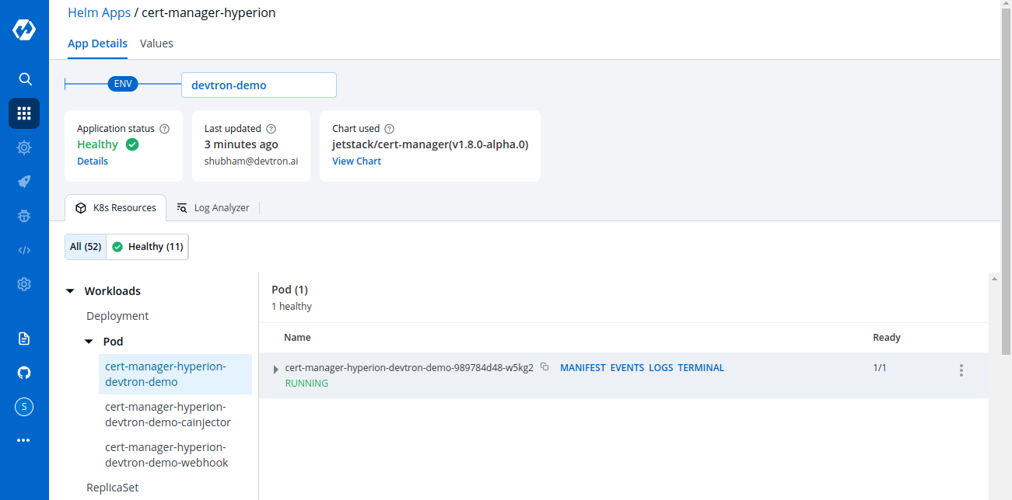Viewport: 1012px width, 500px height.
Task: Click the pod list vertical scrollbar
Action: (994, 386)
